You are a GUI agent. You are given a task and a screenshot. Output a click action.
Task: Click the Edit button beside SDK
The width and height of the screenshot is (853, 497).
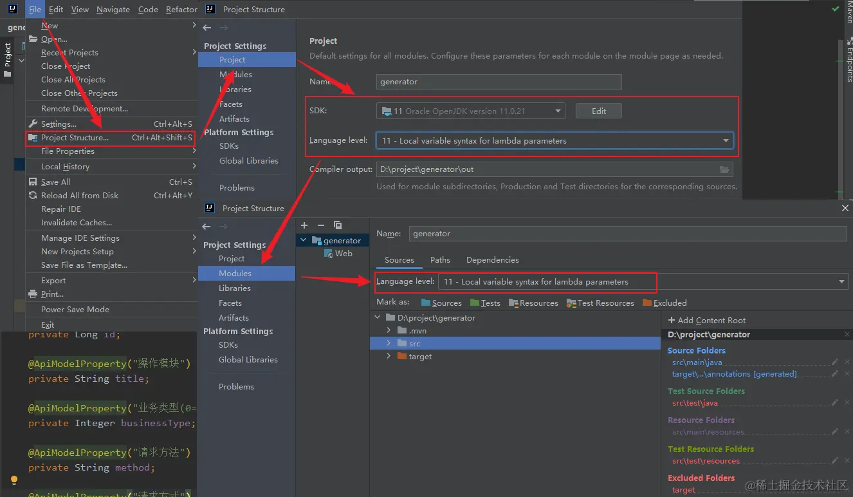[x=599, y=111]
